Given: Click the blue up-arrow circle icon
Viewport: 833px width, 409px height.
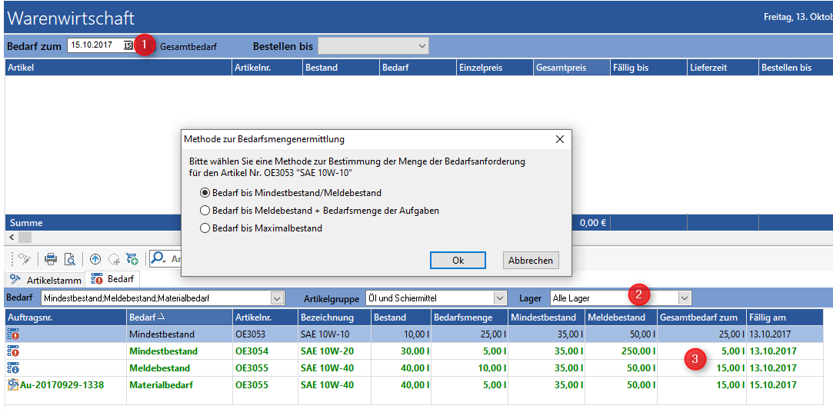Looking at the screenshot, I should [x=95, y=258].
